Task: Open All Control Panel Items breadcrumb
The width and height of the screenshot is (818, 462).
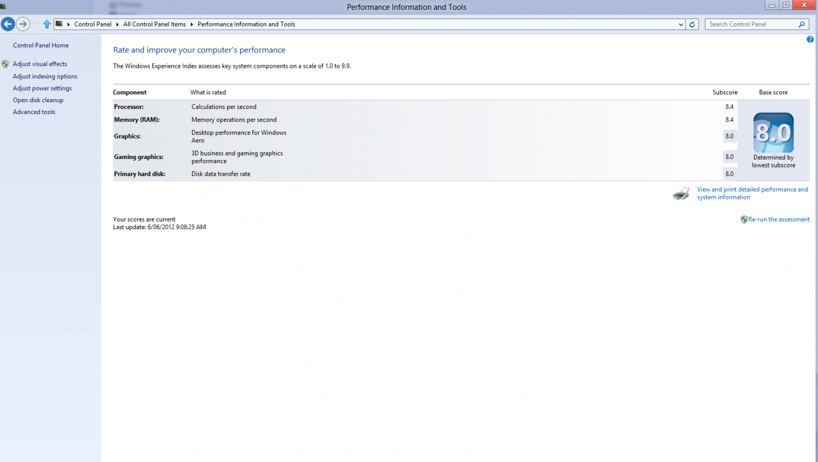Action: pos(154,24)
